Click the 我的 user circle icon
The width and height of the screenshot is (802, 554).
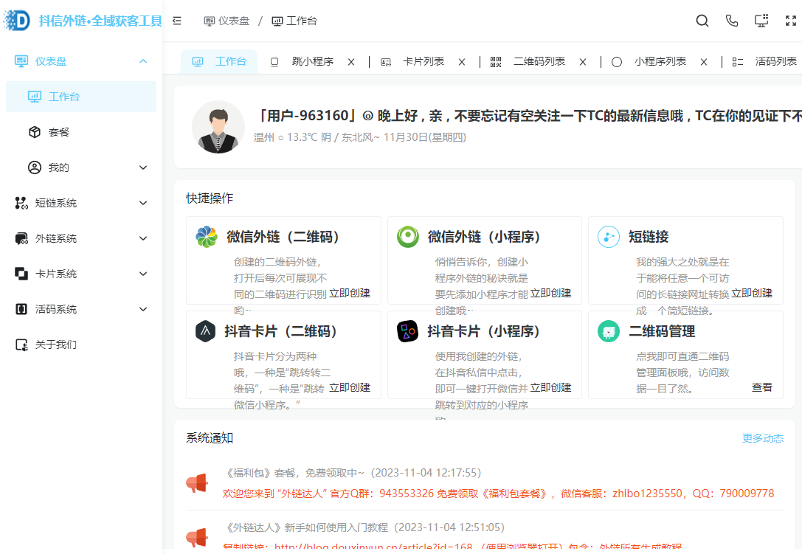tap(34, 167)
